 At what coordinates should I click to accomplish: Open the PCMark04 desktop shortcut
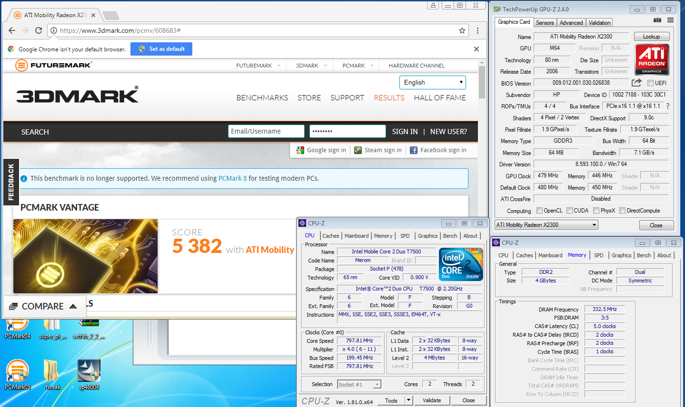[x=18, y=328]
